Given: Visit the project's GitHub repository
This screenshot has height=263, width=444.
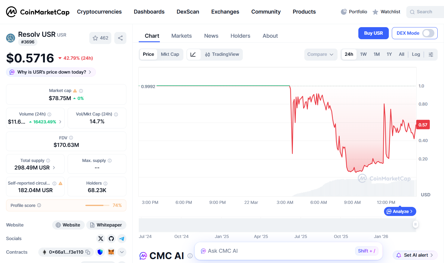Looking at the screenshot, I should 111,239.
